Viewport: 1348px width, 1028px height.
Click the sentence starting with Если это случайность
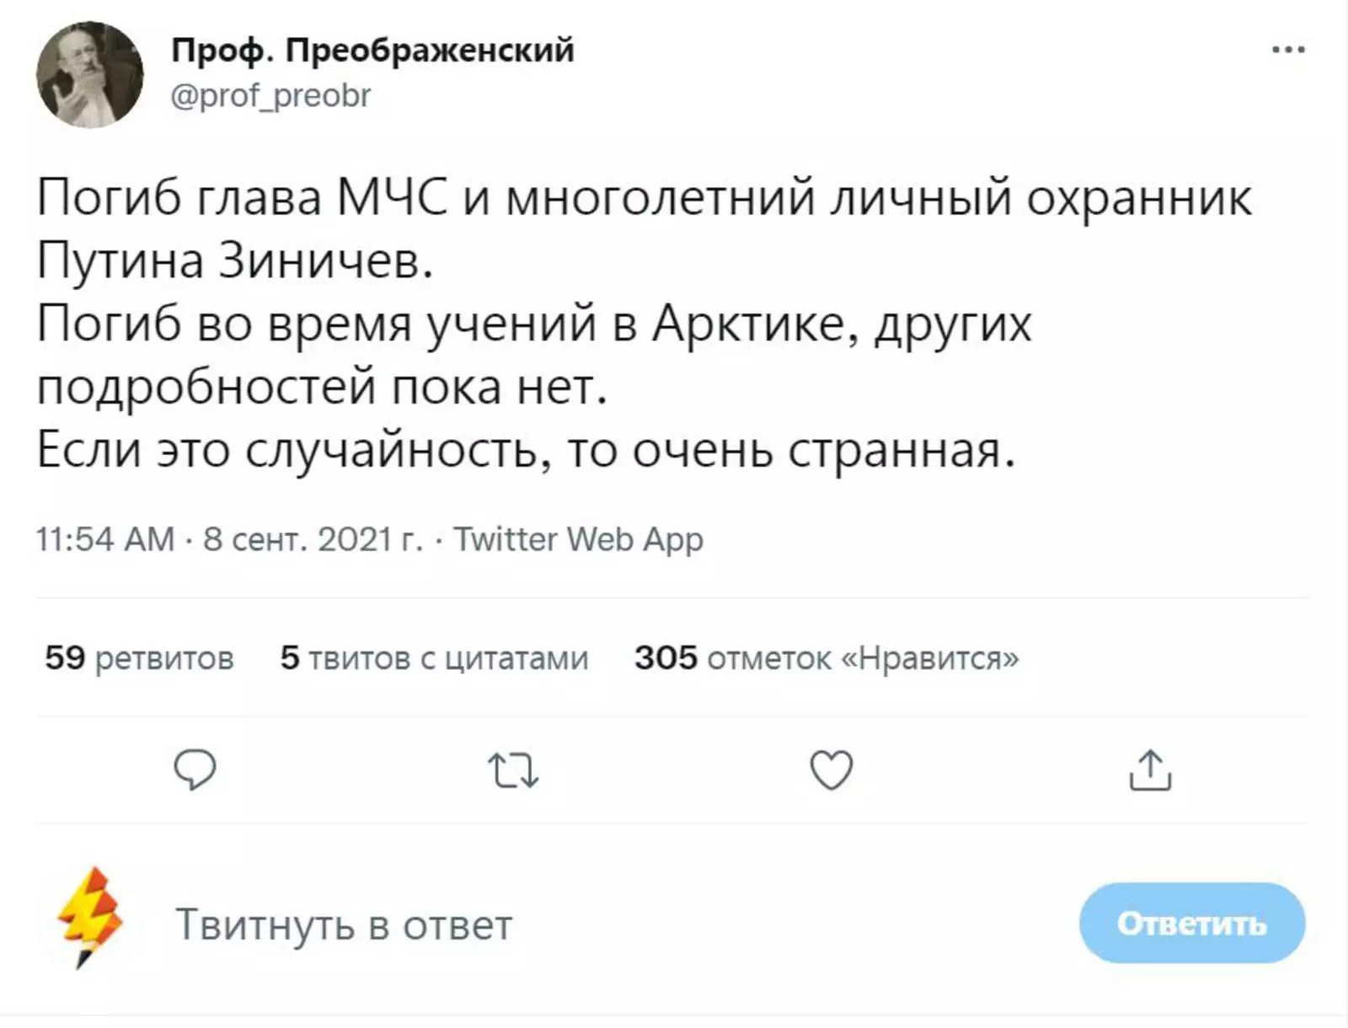click(x=526, y=451)
